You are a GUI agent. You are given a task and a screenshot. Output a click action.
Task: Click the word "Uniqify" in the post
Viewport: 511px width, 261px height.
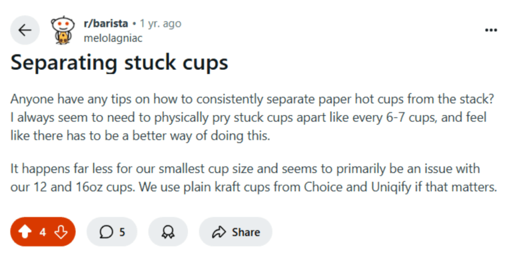[391, 187]
